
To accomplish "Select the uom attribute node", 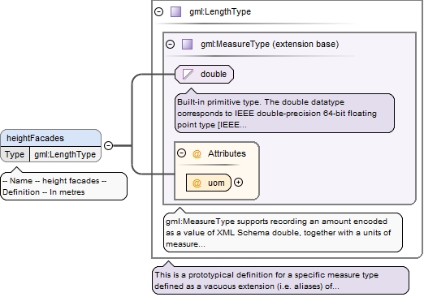I will coord(209,183).
